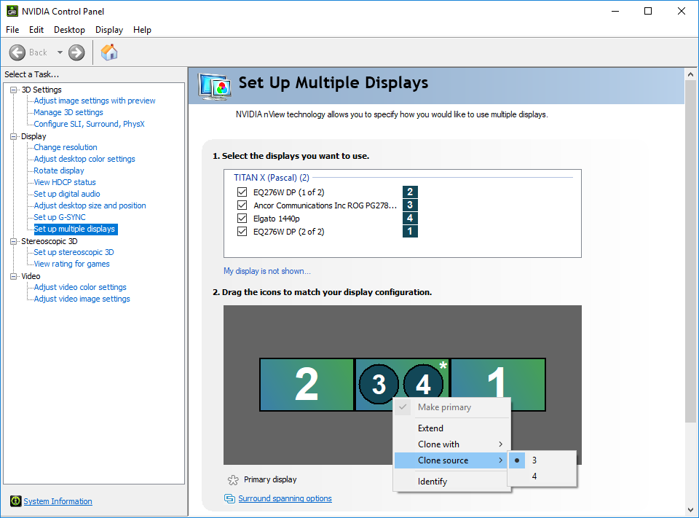Open the Clone source submenu
This screenshot has width=699, height=518.
click(451, 460)
